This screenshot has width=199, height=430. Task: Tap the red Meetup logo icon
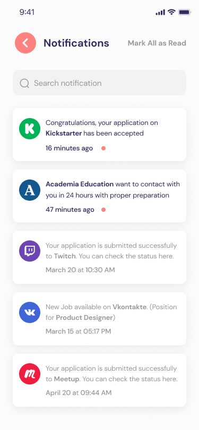(30, 374)
